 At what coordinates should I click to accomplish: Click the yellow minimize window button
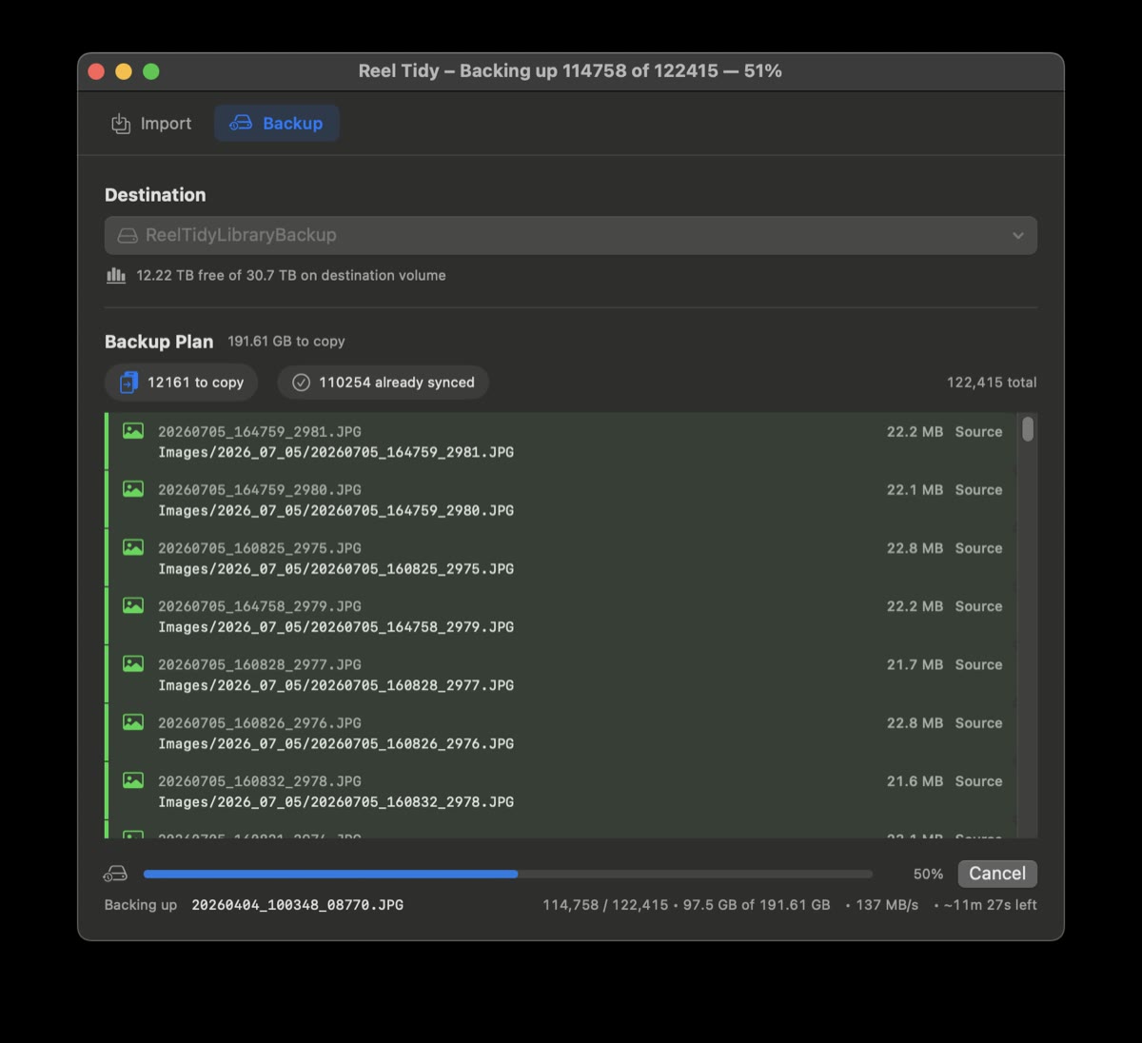(124, 71)
